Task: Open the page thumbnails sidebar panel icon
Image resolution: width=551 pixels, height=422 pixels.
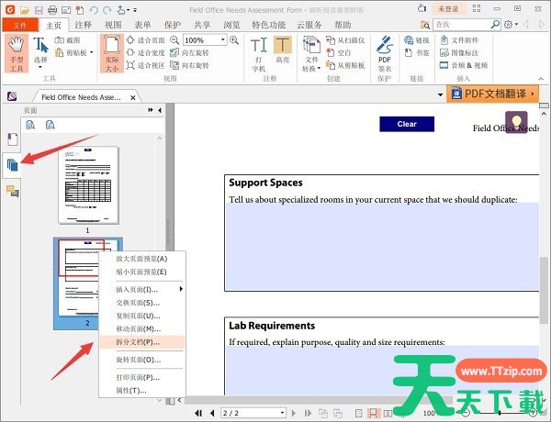Action: [13, 165]
